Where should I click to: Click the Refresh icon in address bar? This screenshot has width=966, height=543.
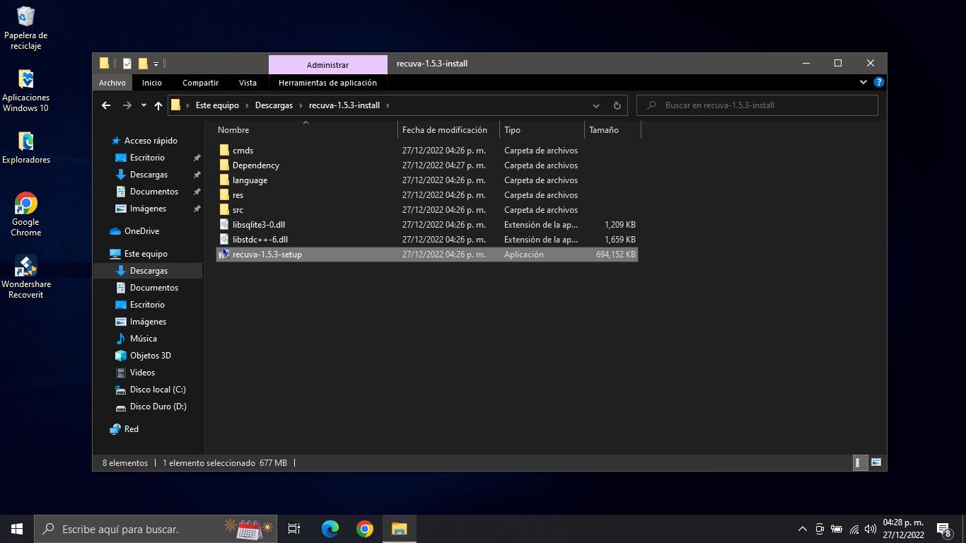(x=617, y=105)
